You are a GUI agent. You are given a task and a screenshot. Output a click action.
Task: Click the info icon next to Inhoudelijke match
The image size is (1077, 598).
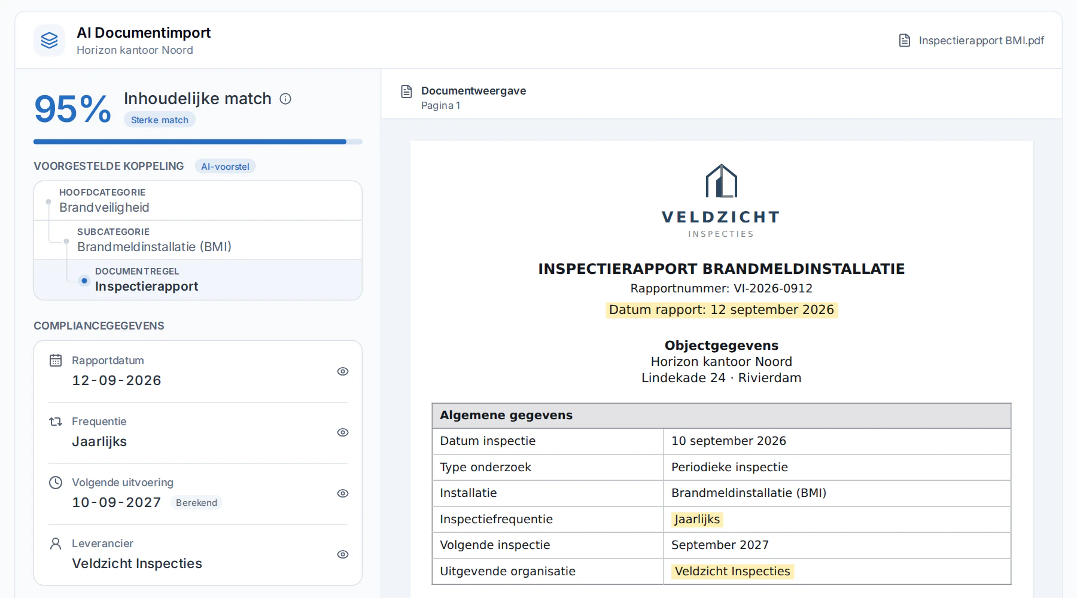[285, 99]
